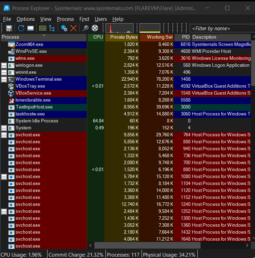Collapse svchost.exe PID 1080 tree node

tap(4, 177)
